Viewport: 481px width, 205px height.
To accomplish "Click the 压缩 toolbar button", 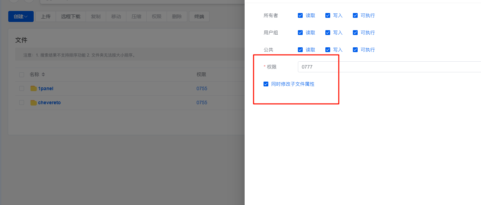I will [x=136, y=16].
